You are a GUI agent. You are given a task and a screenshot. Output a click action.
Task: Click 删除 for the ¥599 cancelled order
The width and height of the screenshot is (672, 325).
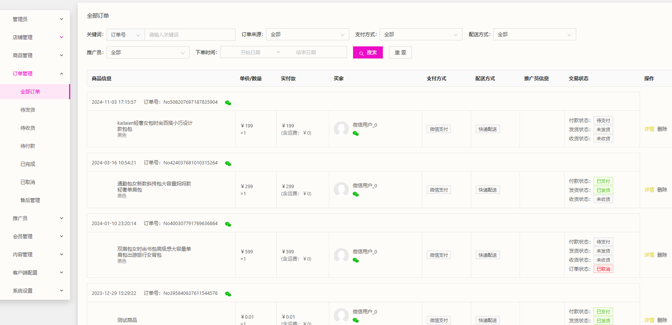[662, 255]
